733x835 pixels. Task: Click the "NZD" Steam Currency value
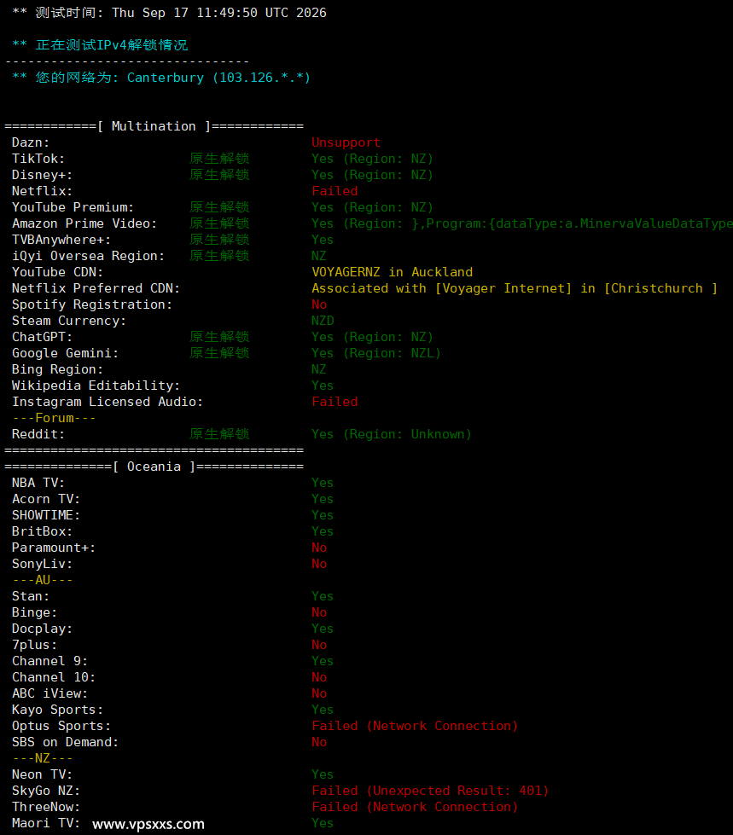(x=323, y=321)
